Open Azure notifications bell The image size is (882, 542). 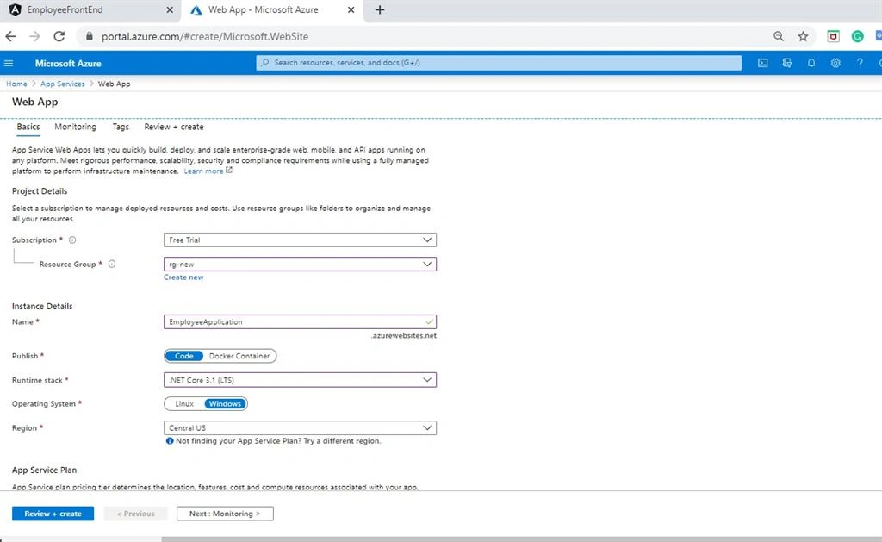pos(811,63)
